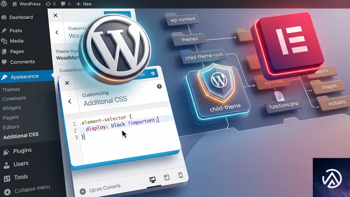The width and height of the screenshot is (350, 197).
Task: Go back using the rear panel chevron
Action: click(57, 32)
